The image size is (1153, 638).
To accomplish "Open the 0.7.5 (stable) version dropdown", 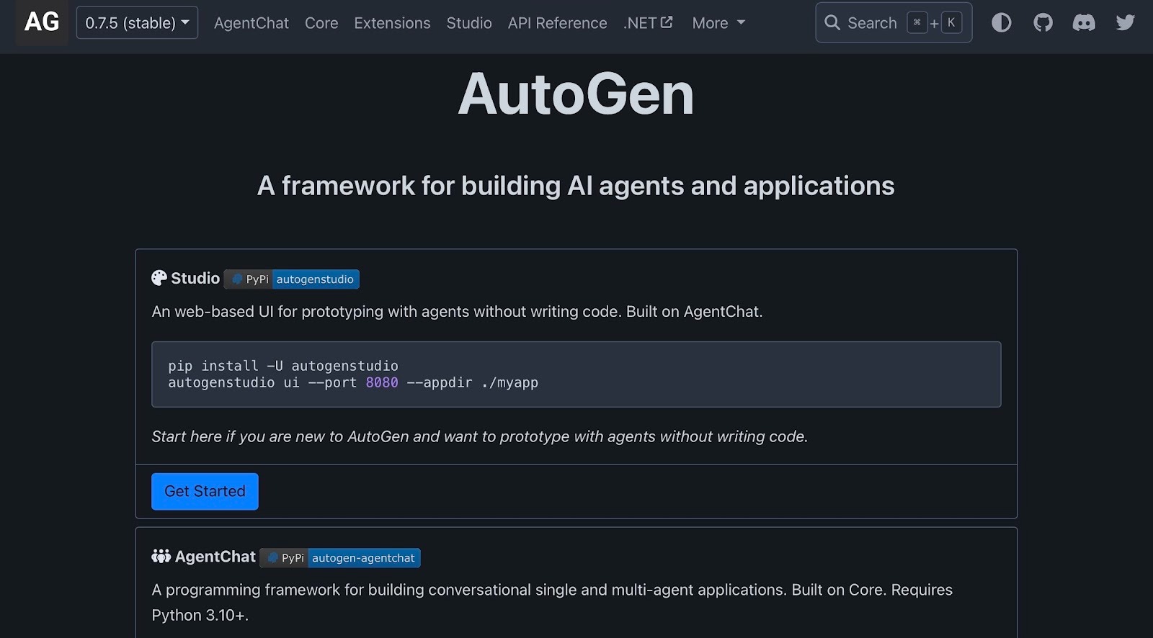I will point(137,23).
